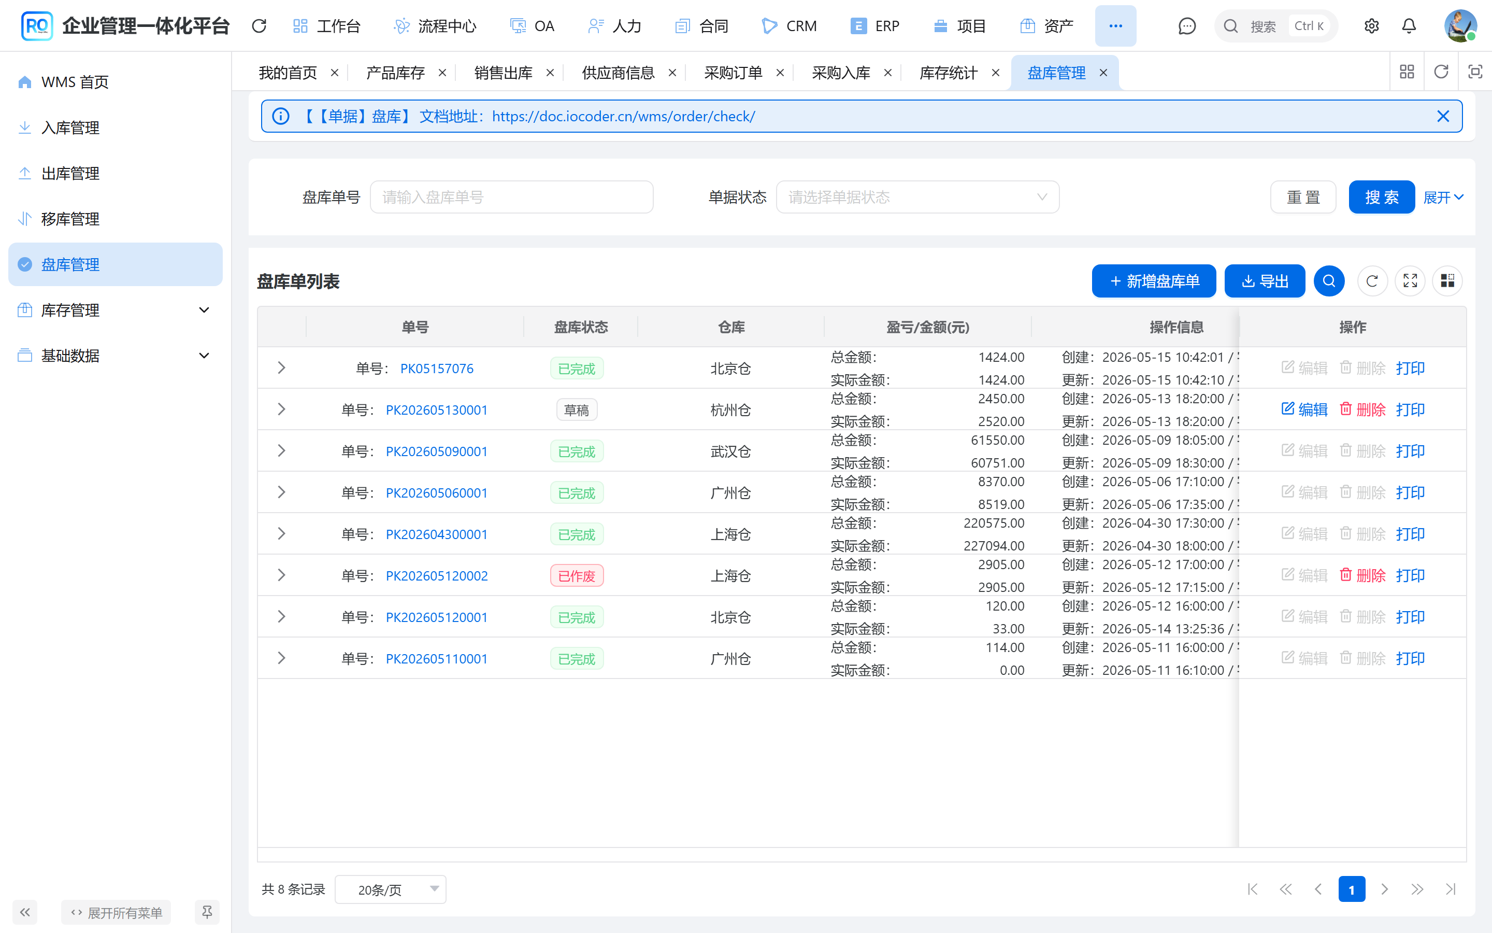The width and height of the screenshot is (1492, 933).
Task: Open the more modules ellipsis menu
Action: [1115, 26]
